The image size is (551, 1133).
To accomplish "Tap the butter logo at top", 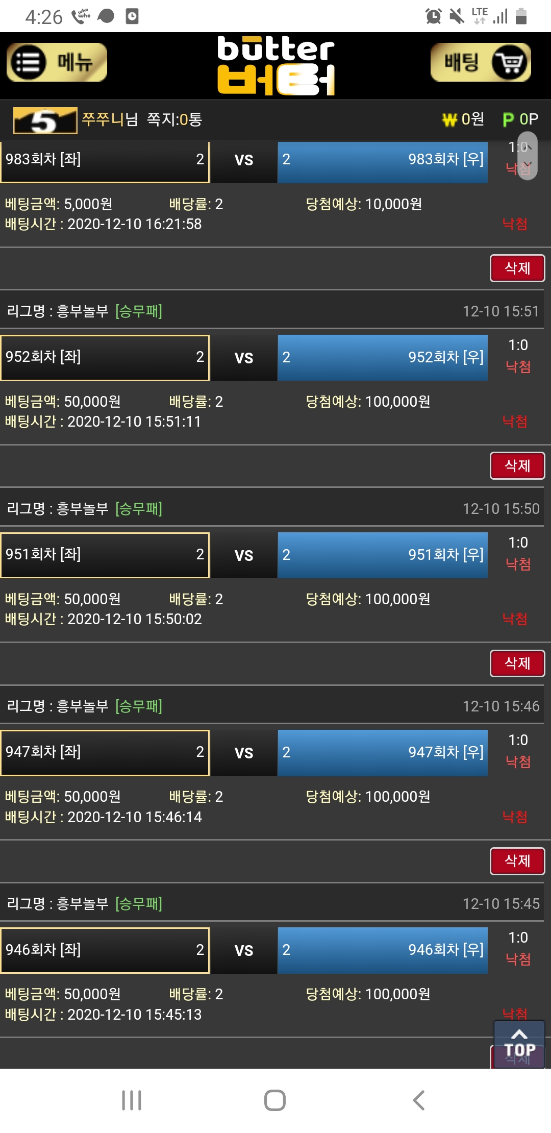I will click(275, 65).
